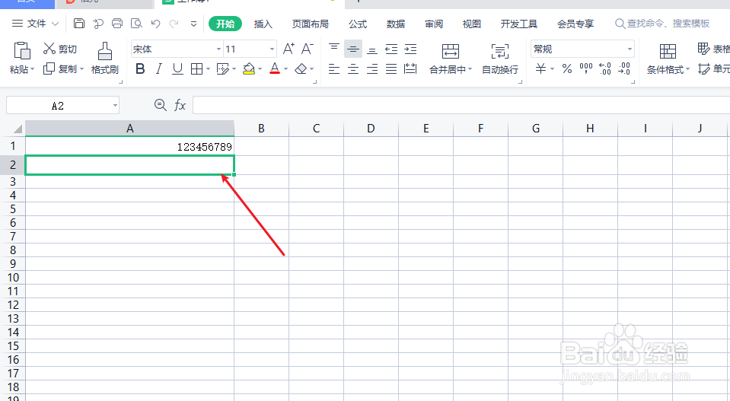The image size is (730, 401).
Task: Click the fx insert function button
Action: tap(180, 105)
